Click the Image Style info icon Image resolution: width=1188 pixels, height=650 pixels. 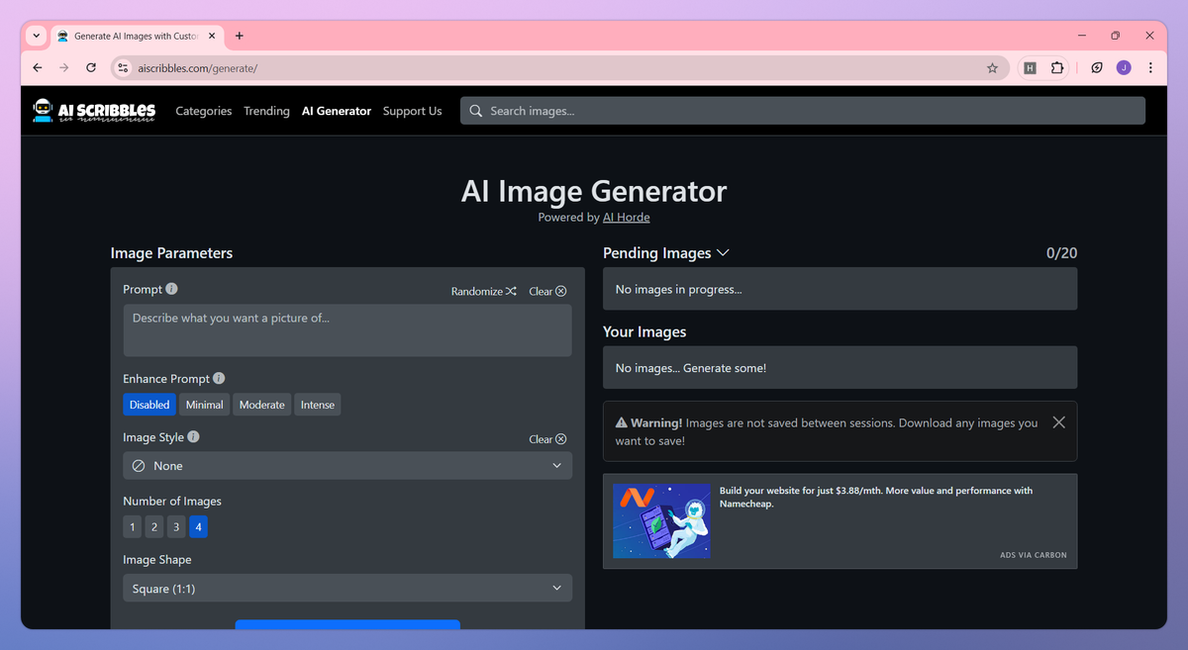point(193,436)
